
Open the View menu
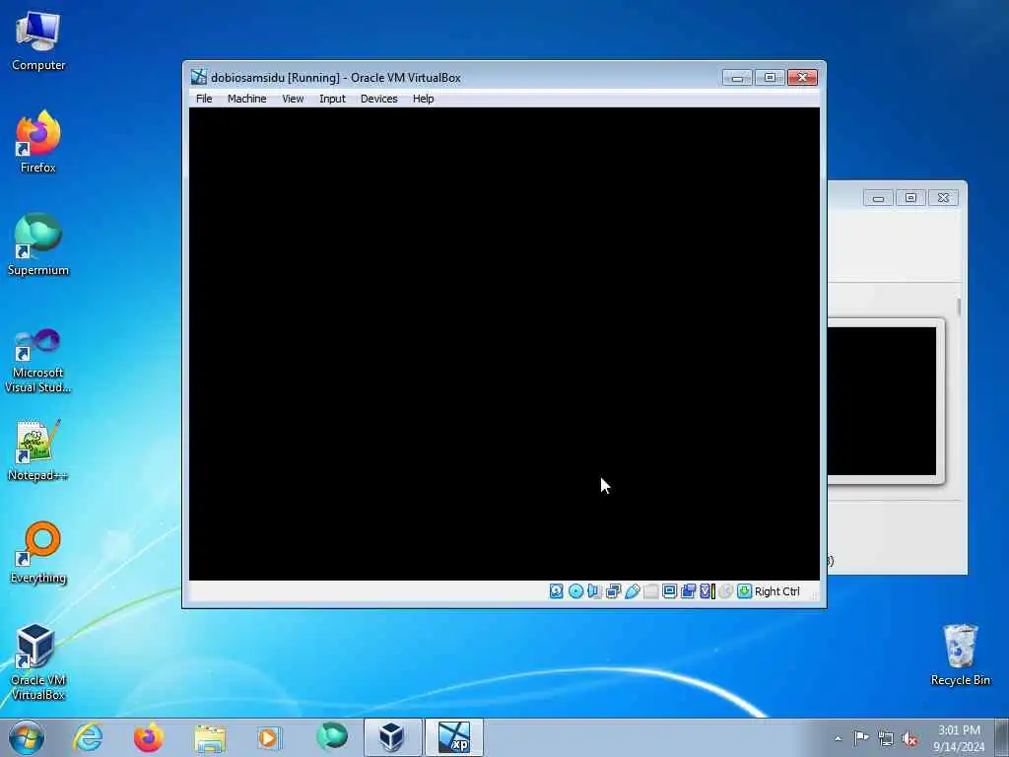(x=293, y=99)
